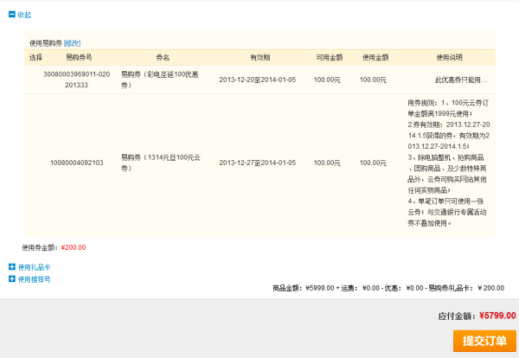Click the 有效期 column header

coord(260,57)
